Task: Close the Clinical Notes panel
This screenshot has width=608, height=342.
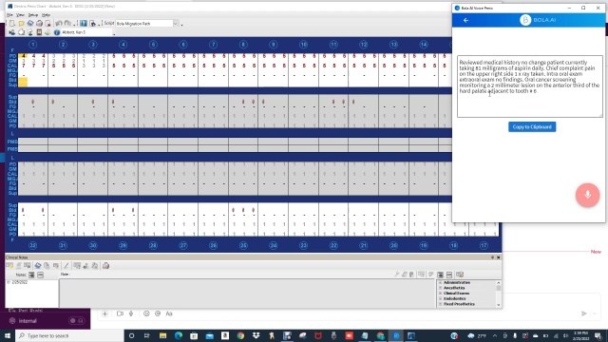Action: pos(498,257)
